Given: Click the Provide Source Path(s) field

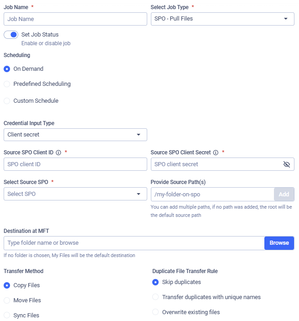Looking at the screenshot, I should (x=212, y=195).
